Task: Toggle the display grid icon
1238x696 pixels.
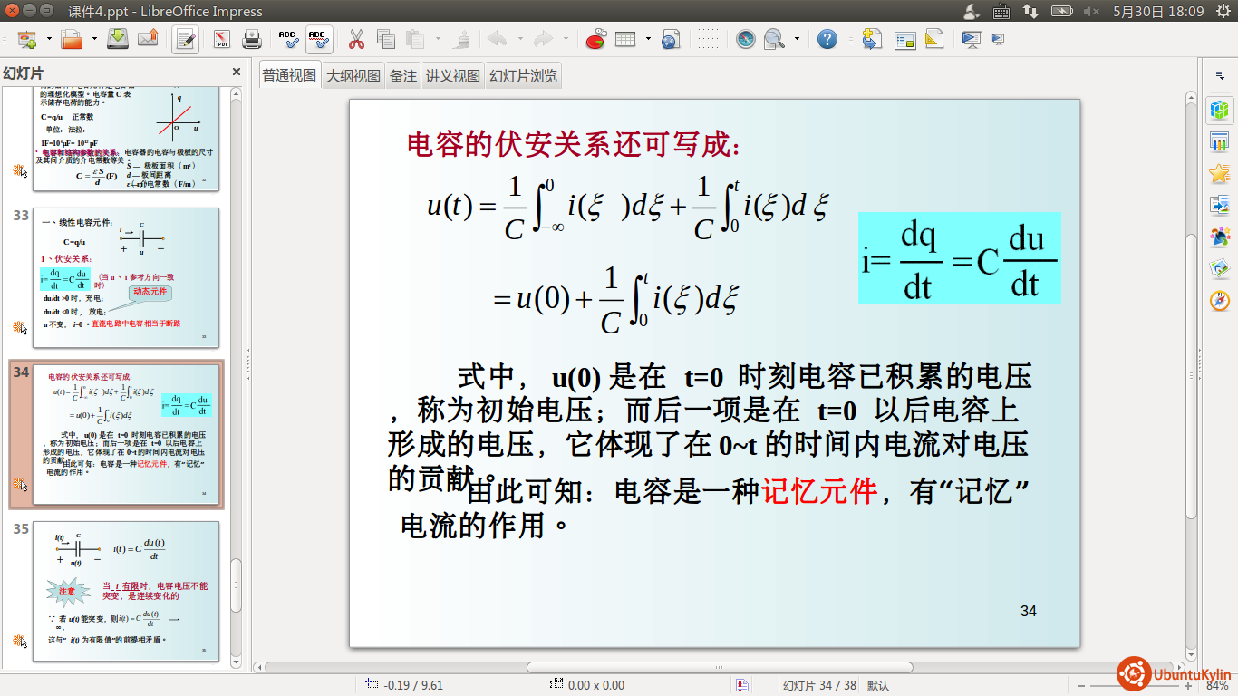Action: pos(708,40)
